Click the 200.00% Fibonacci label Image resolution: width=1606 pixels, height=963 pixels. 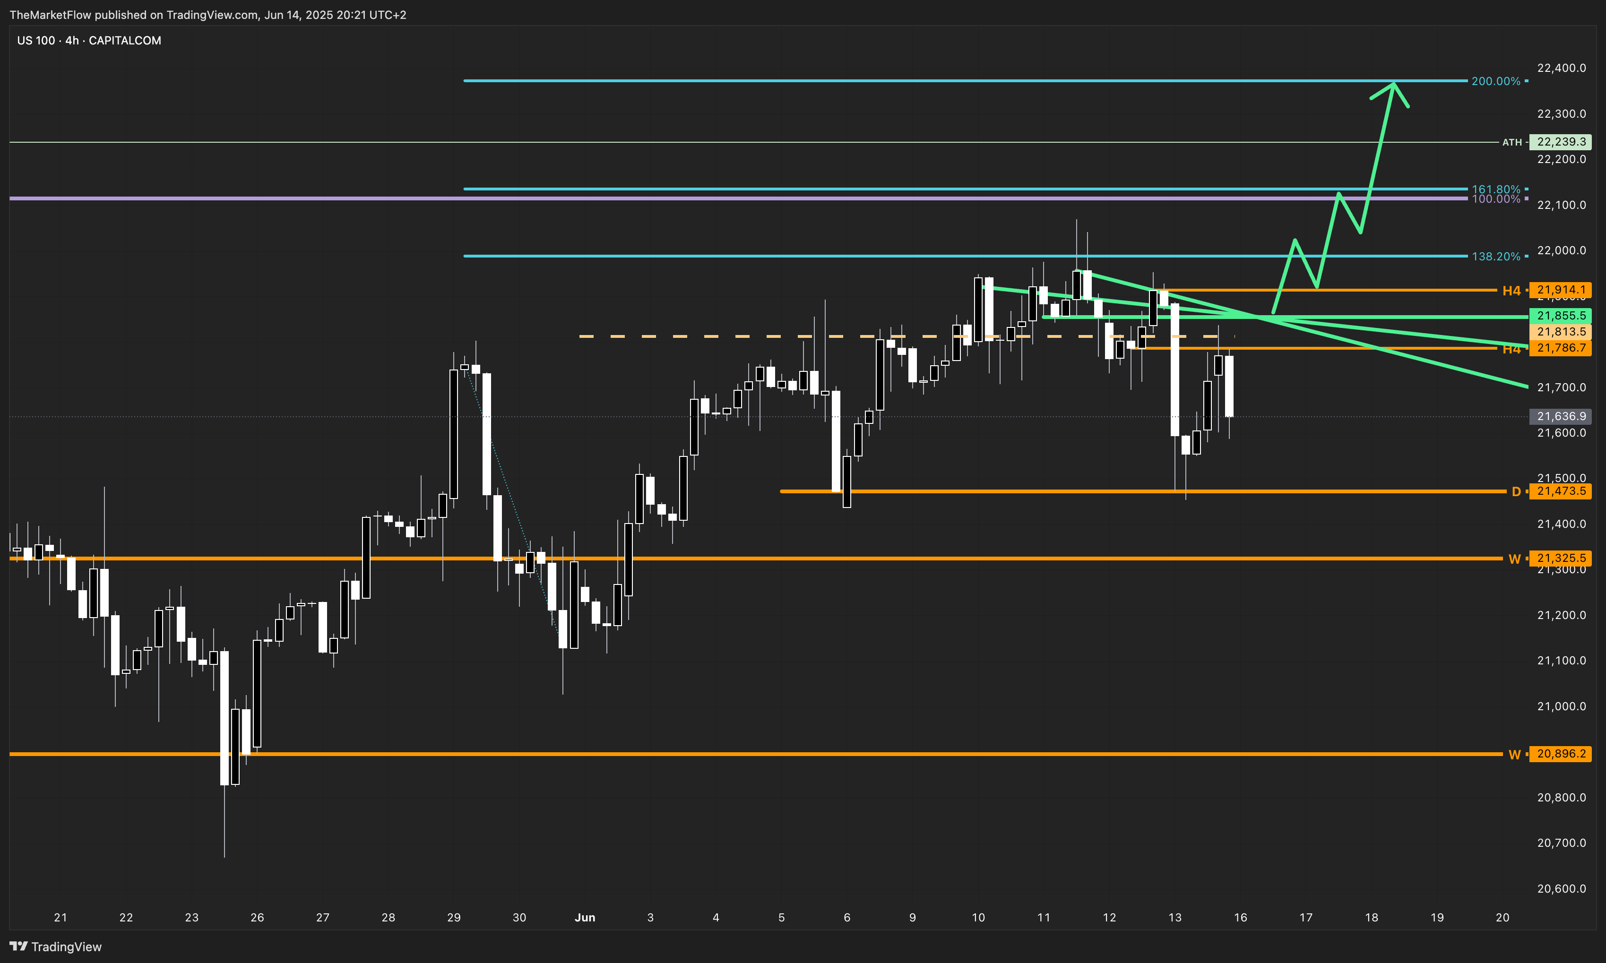[x=1496, y=81]
